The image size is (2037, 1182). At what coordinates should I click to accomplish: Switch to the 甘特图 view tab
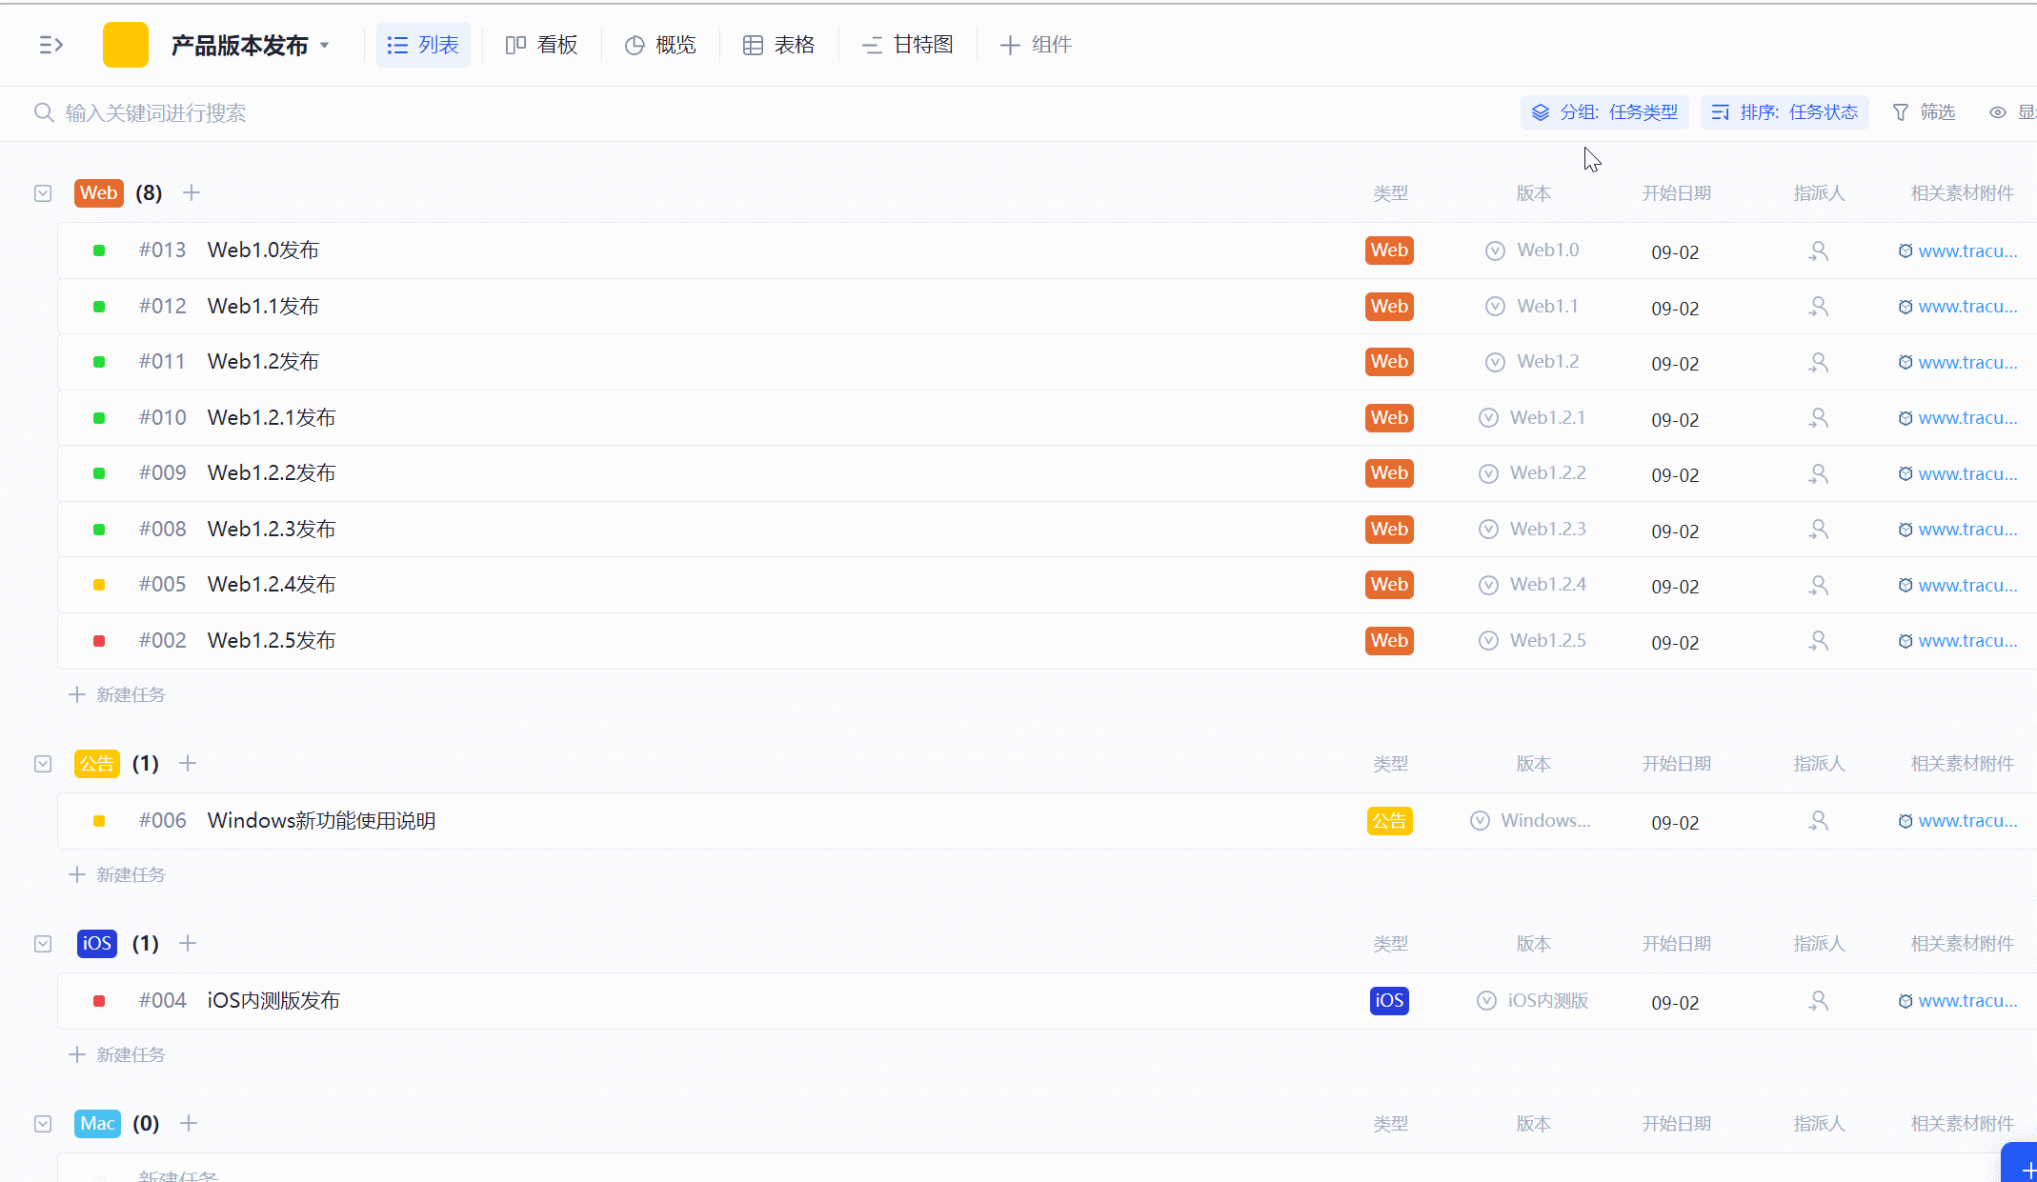pyautogui.click(x=907, y=45)
